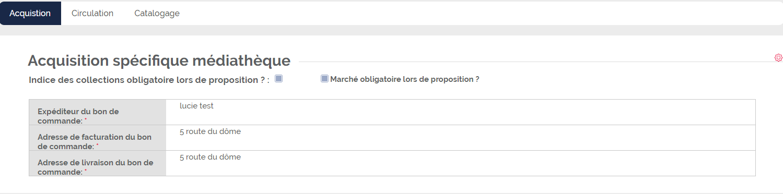This screenshot has width=783, height=194.
Task: Focus the facturation address field
Action: point(460,138)
